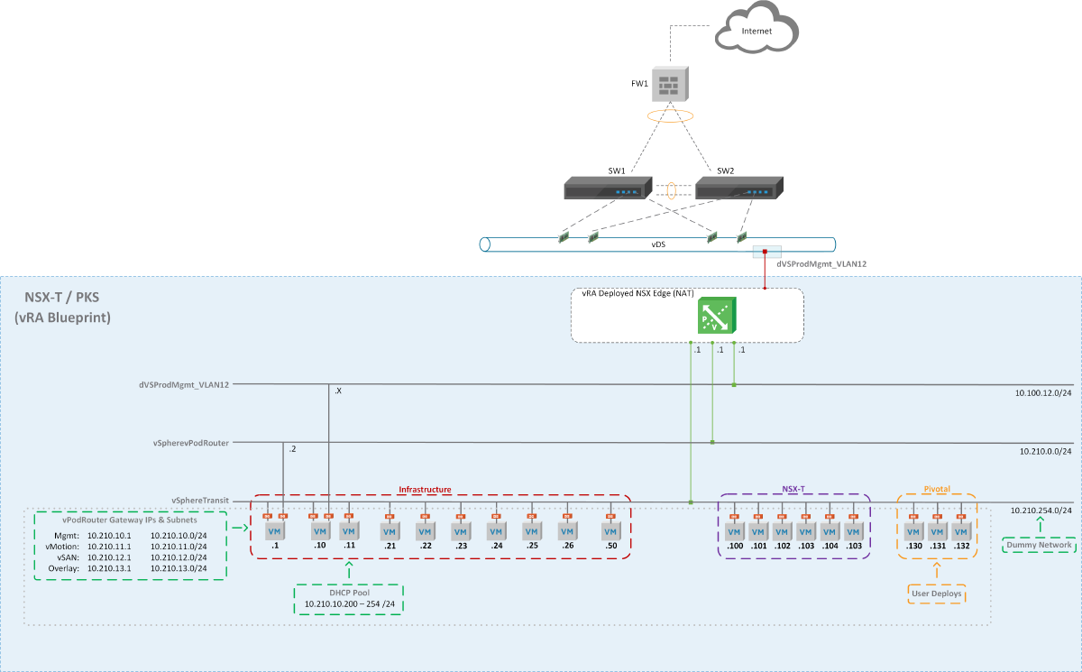Click the Pivotal VM labeled .131
Image resolution: width=1082 pixels, height=672 pixels.
coord(938,531)
